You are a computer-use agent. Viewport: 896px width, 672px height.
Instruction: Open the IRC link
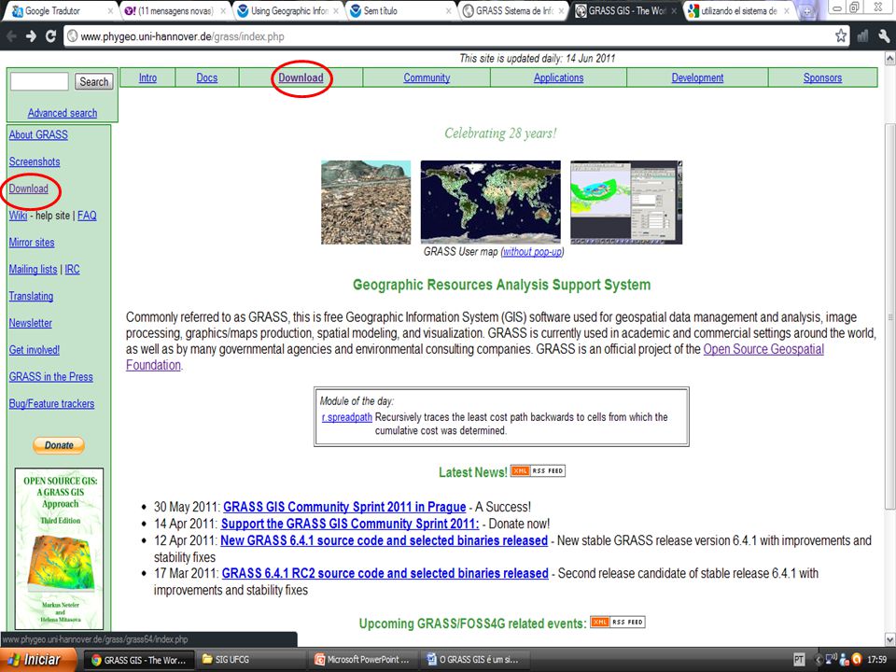[x=72, y=269]
